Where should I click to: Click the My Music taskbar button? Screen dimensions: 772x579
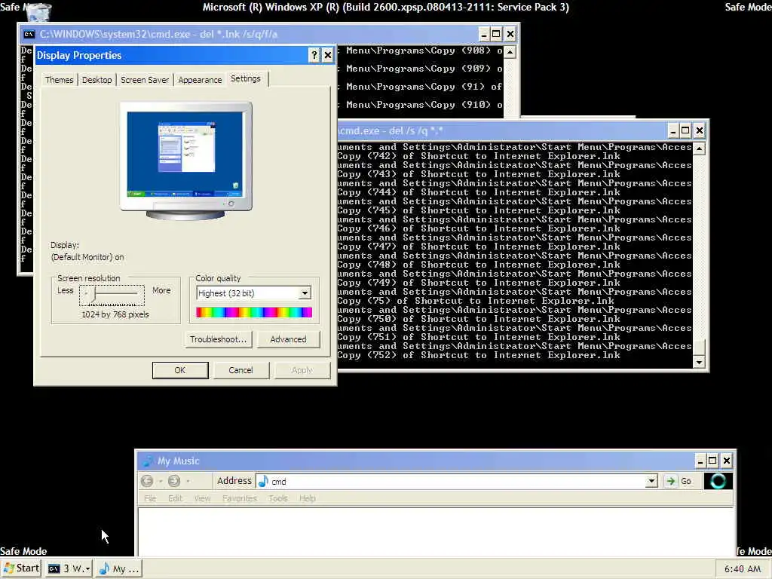coord(118,568)
